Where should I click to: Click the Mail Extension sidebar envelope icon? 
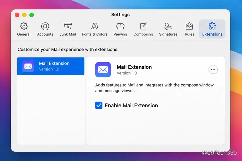click(28, 66)
